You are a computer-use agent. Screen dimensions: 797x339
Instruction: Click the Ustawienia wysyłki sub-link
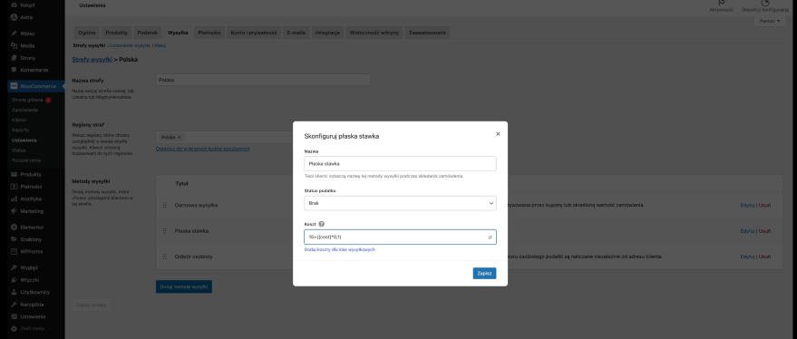tap(131, 45)
